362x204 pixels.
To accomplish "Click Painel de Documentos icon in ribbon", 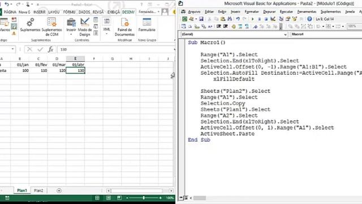I will (124, 23).
